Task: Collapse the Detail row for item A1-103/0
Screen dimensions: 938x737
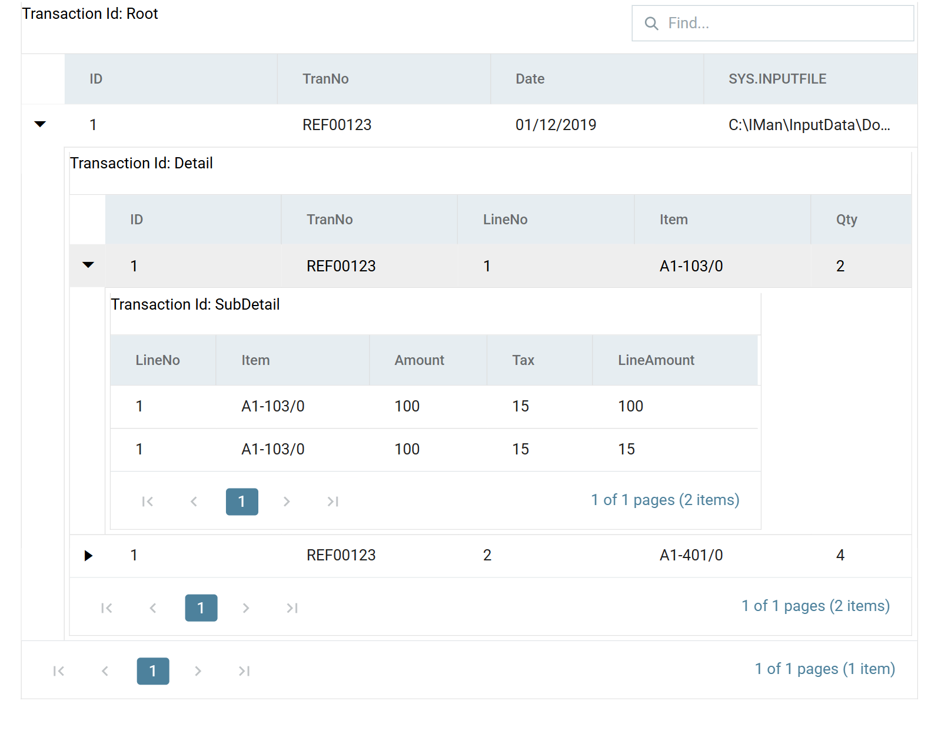Action: click(x=88, y=265)
